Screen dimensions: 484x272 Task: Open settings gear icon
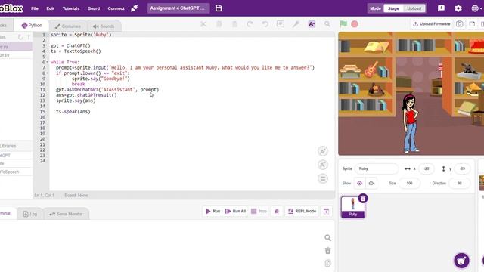pos(458,8)
